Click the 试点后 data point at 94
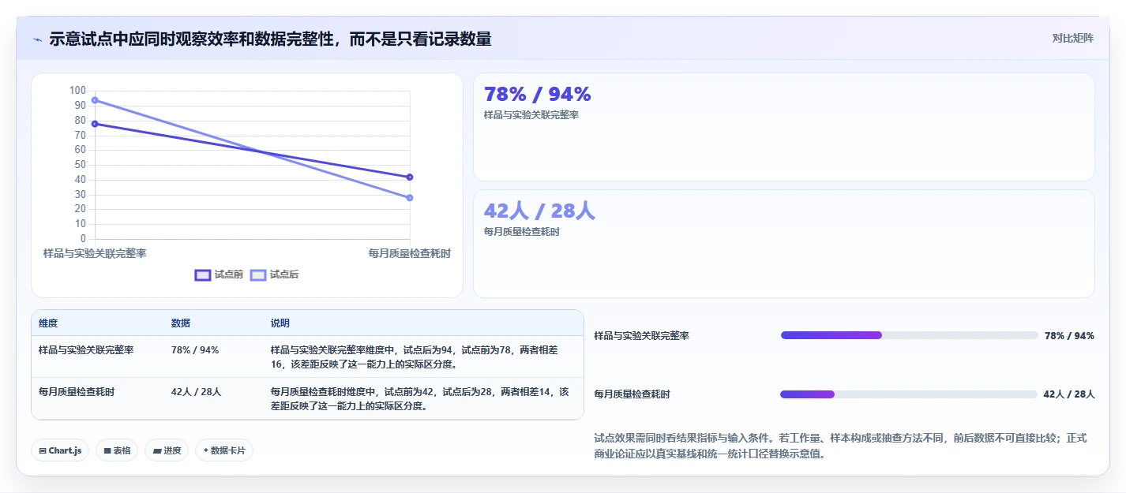This screenshot has height=493, width=1126. pos(95,100)
